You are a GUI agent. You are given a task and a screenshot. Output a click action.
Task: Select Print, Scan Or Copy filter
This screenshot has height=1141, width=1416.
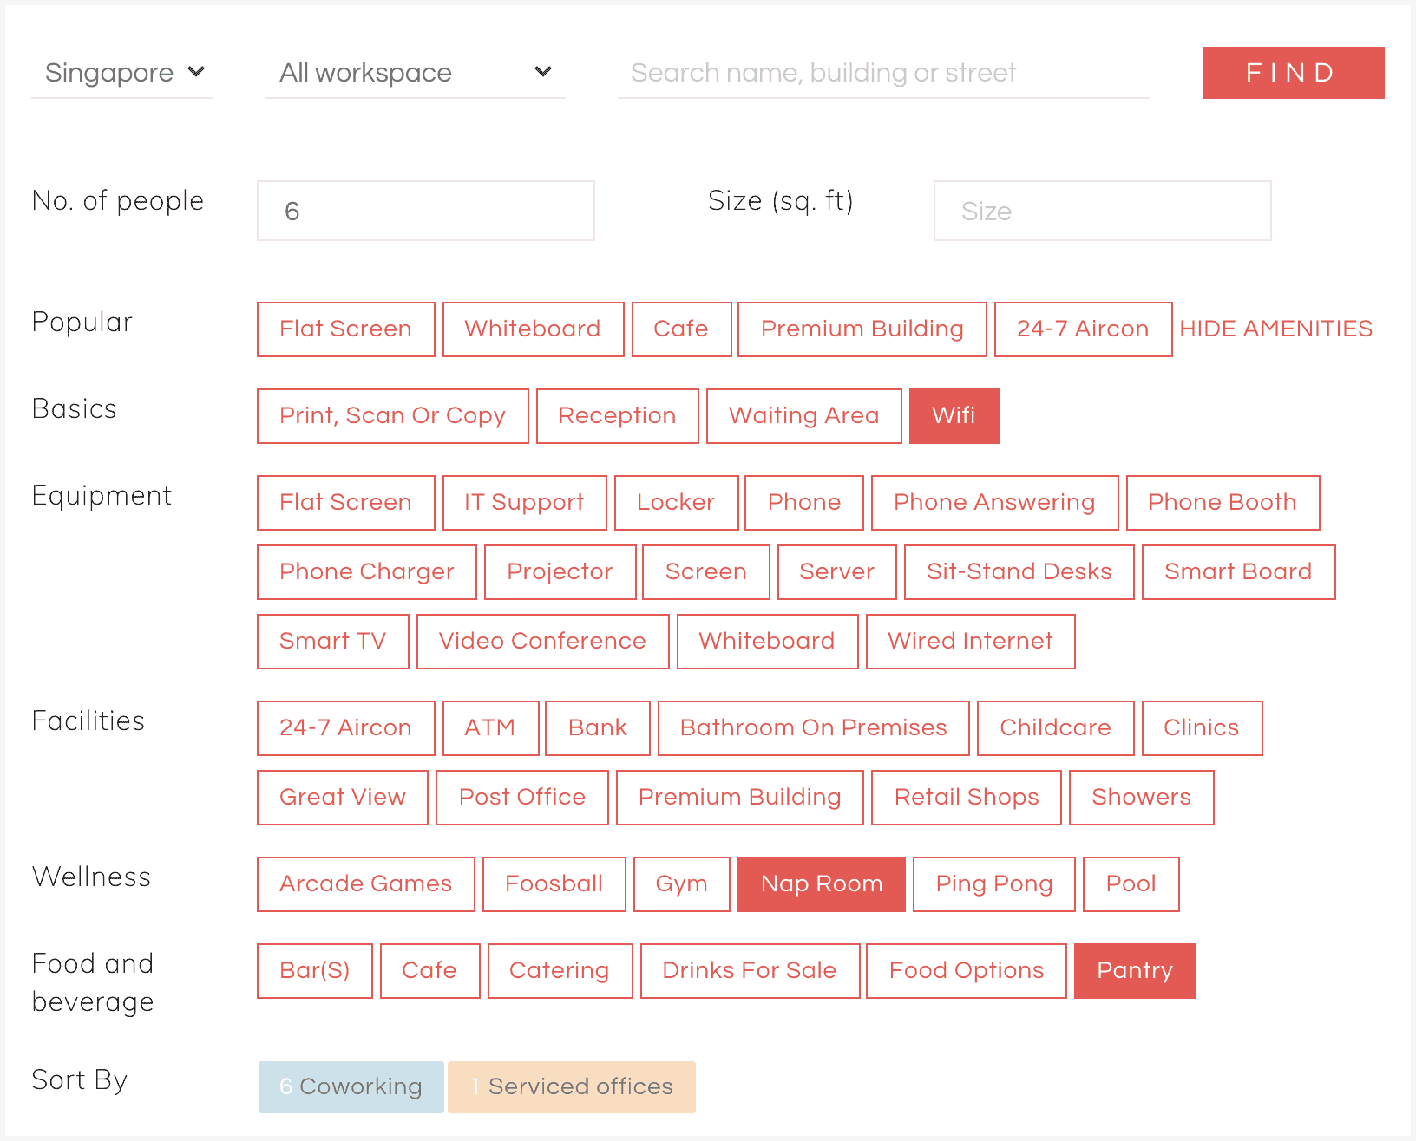click(x=393, y=416)
